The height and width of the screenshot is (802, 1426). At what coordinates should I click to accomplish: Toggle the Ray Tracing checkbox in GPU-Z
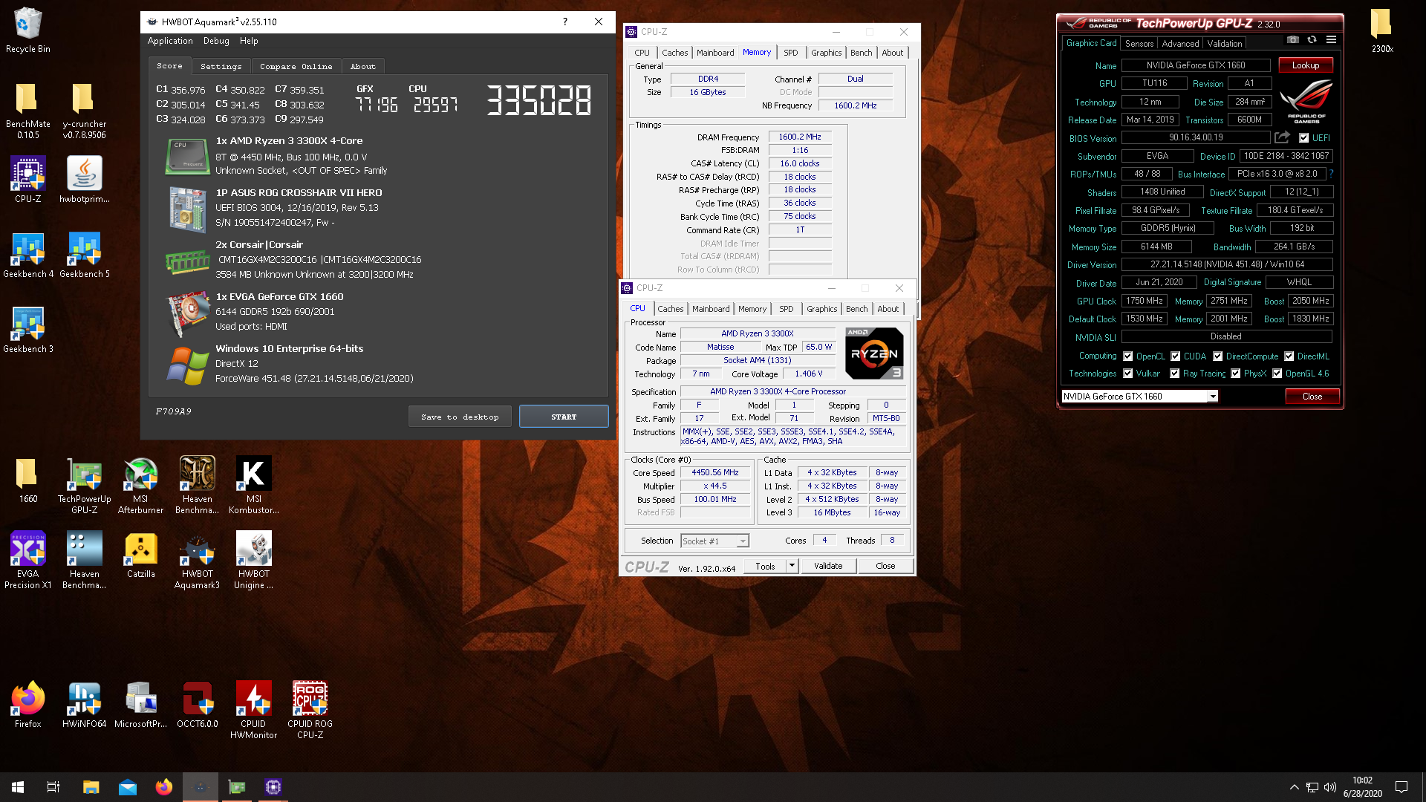1174,374
